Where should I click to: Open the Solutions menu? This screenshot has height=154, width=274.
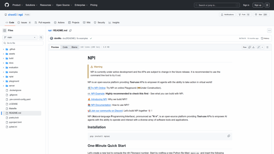tap(32, 5)
